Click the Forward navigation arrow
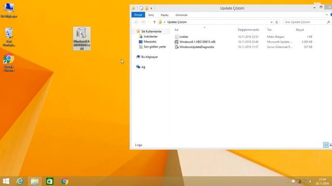Screen dimensions: 332x186 [x=143, y=22]
